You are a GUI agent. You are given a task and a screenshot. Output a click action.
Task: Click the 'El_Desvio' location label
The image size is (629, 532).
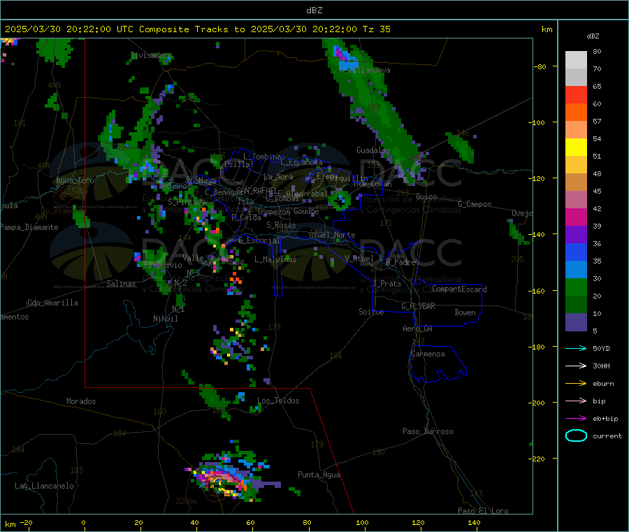coord(163,265)
